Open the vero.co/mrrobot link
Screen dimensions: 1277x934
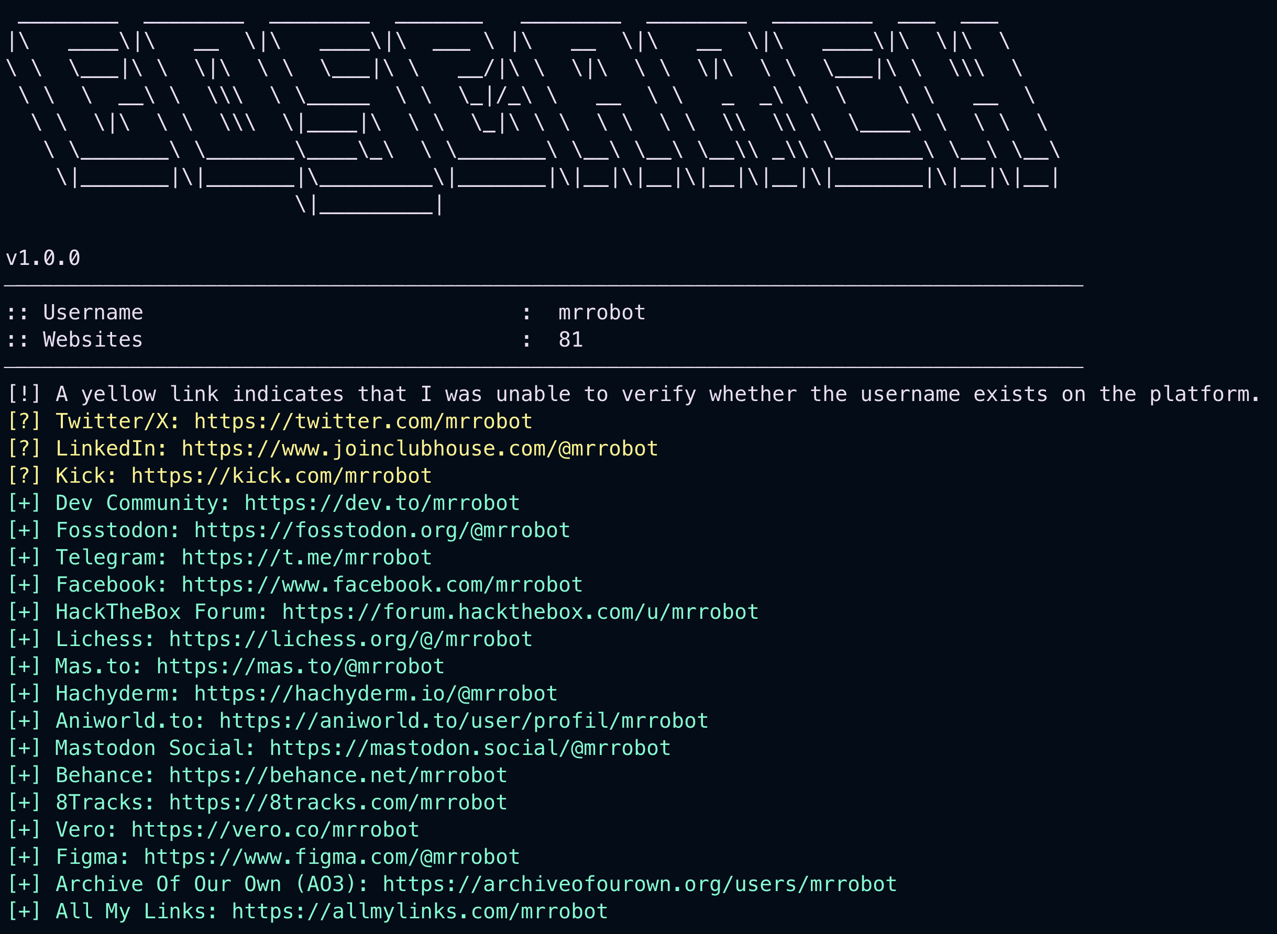point(275,829)
